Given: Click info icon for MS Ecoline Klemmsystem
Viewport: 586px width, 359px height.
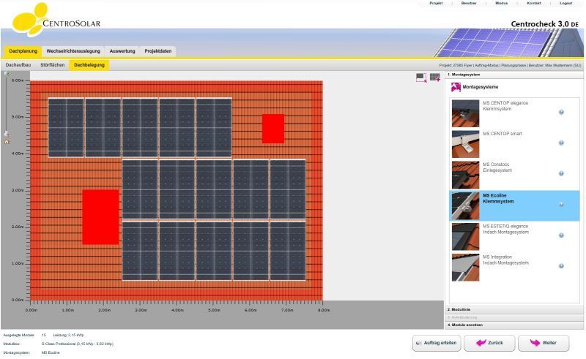Looking at the screenshot, I should (x=561, y=204).
